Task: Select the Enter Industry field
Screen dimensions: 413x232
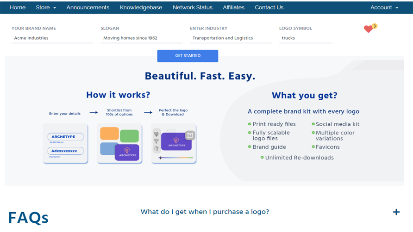Action: 231,38
